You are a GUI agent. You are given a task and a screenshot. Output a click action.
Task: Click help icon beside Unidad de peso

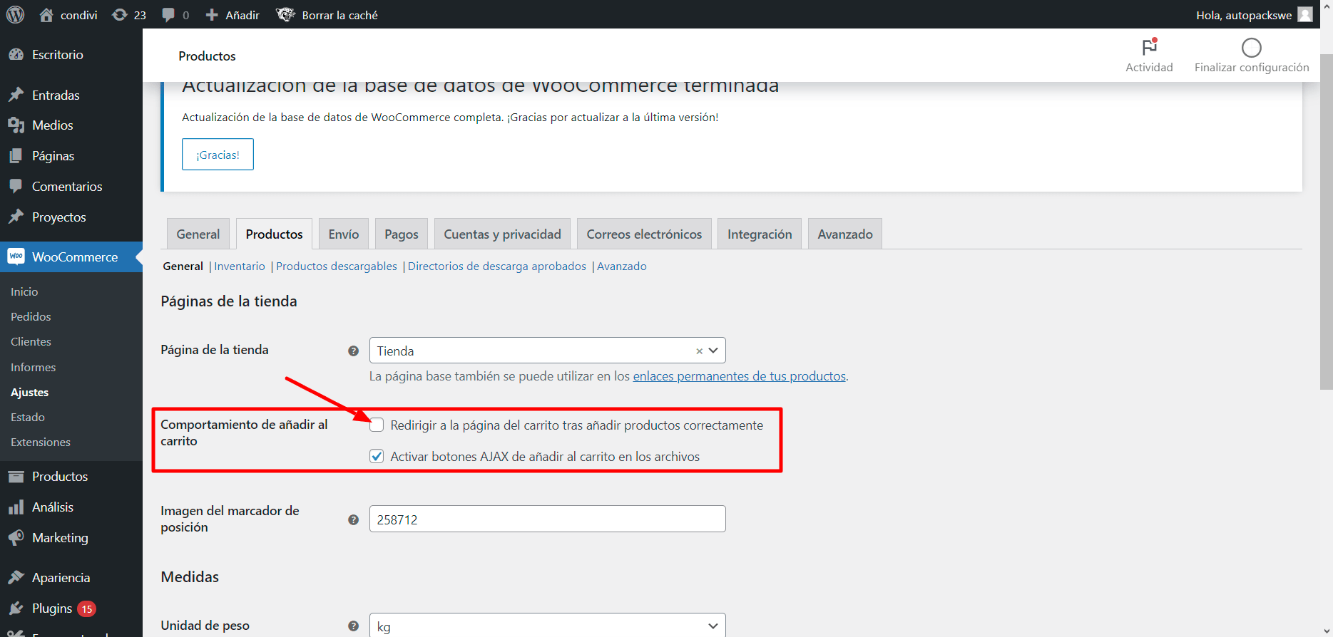point(353,626)
